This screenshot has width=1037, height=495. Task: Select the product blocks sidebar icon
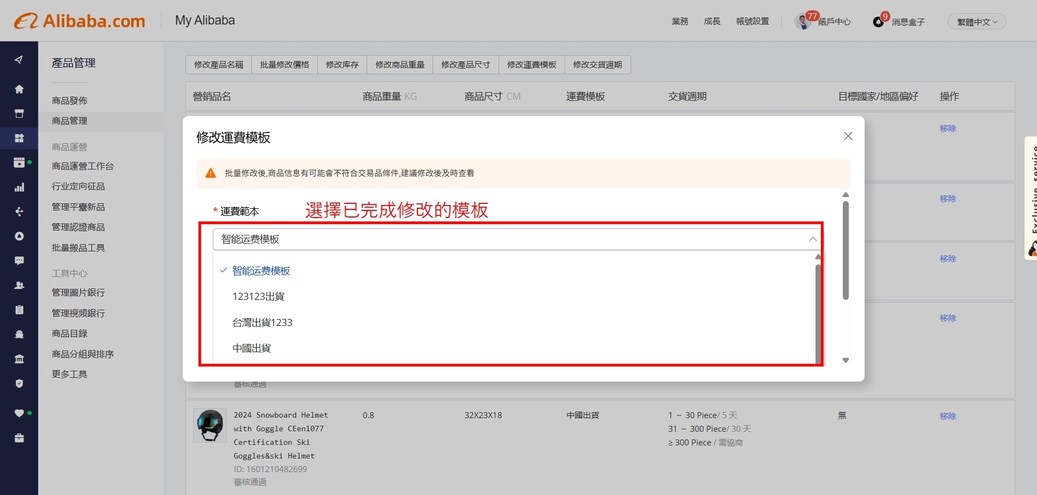point(19,138)
